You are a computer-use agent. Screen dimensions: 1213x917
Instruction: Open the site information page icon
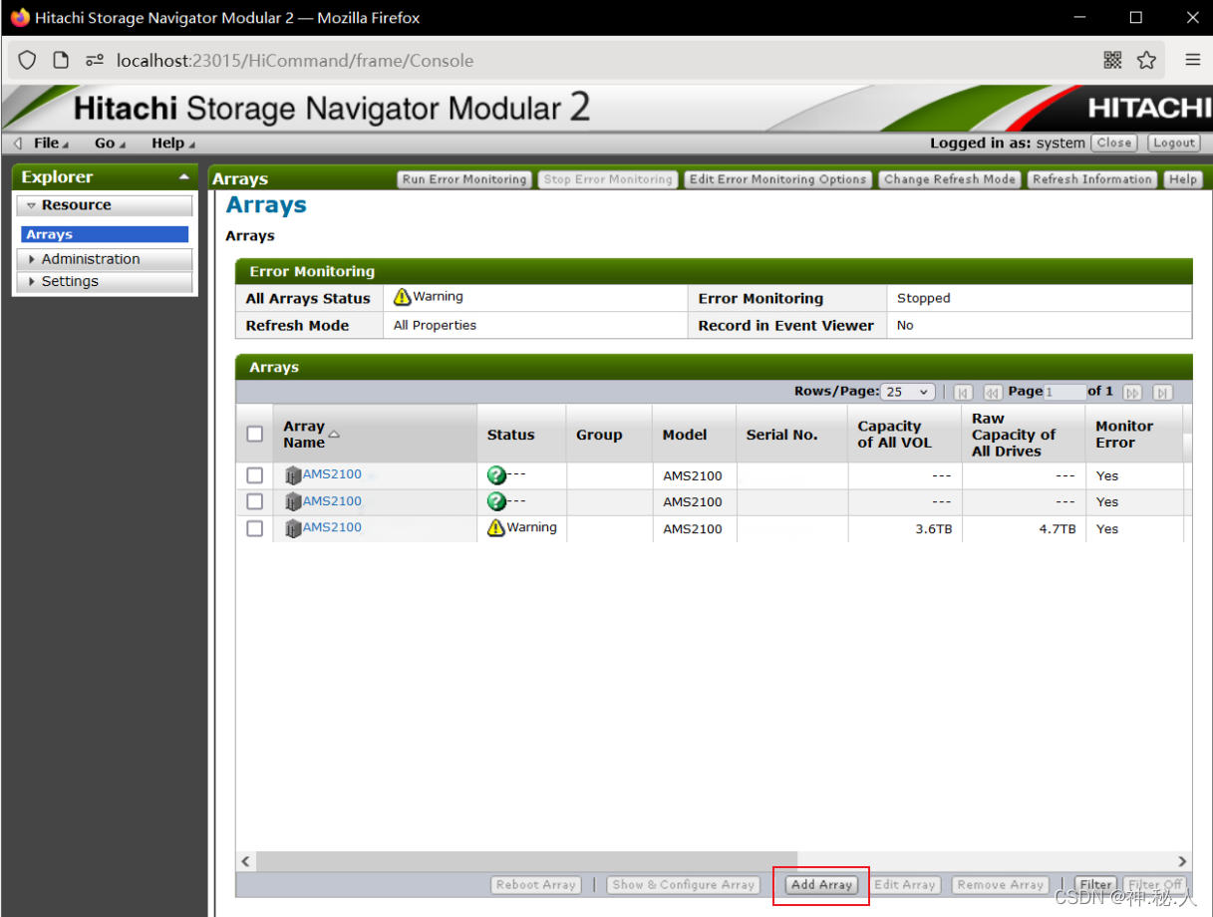61,60
